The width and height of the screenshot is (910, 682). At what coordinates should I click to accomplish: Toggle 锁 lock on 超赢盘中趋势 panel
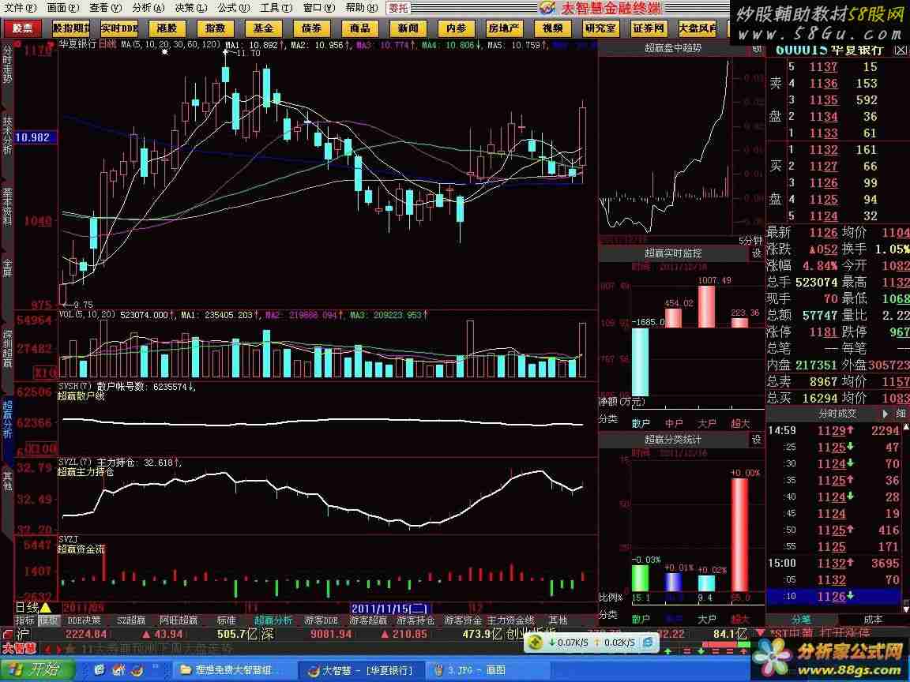click(756, 49)
